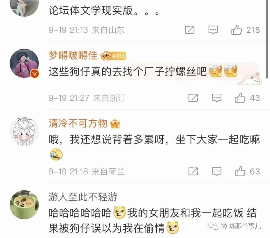270x238 pixels.
Task: Open 清冷不可方物's profile via username
Action: coord(78,123)
